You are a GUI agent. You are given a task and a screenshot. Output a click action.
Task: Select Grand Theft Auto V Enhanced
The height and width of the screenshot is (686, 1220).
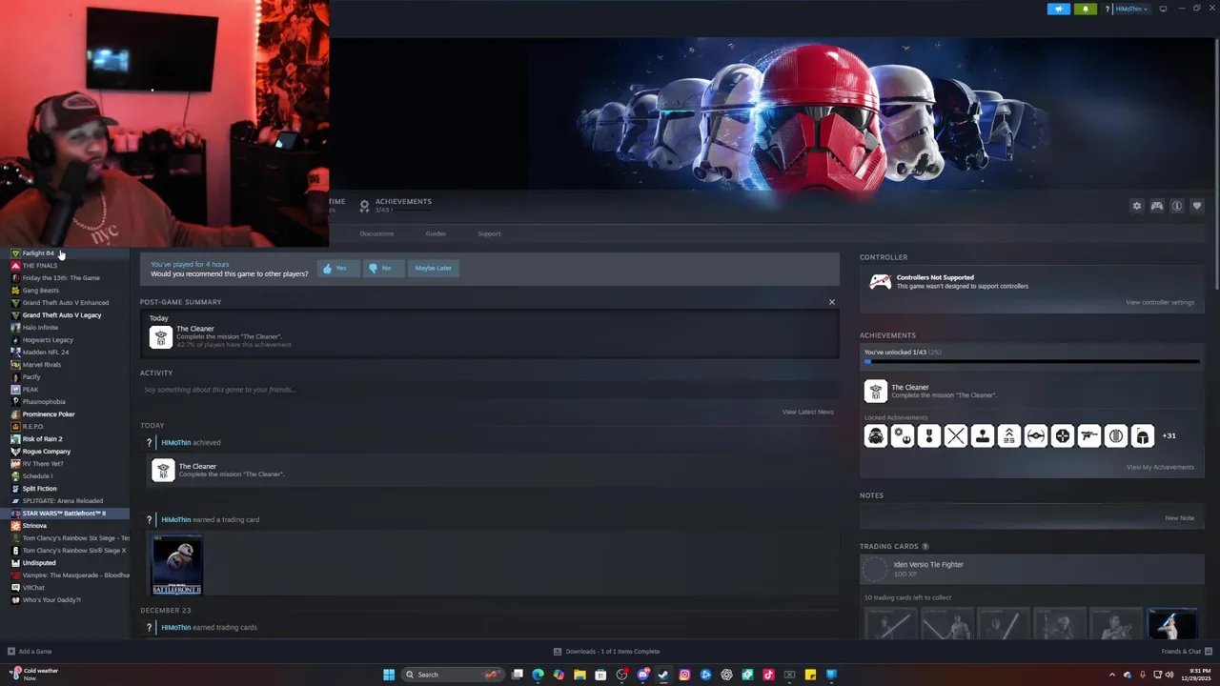[x=65, y=303]
